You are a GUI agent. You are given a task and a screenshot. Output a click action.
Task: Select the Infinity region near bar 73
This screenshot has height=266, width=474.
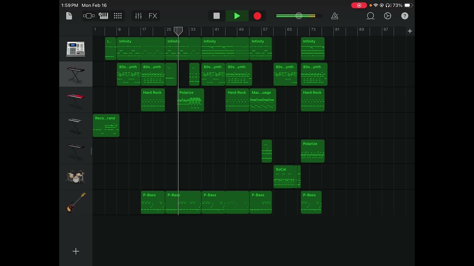pyautogui.click(x=313, y=49)
